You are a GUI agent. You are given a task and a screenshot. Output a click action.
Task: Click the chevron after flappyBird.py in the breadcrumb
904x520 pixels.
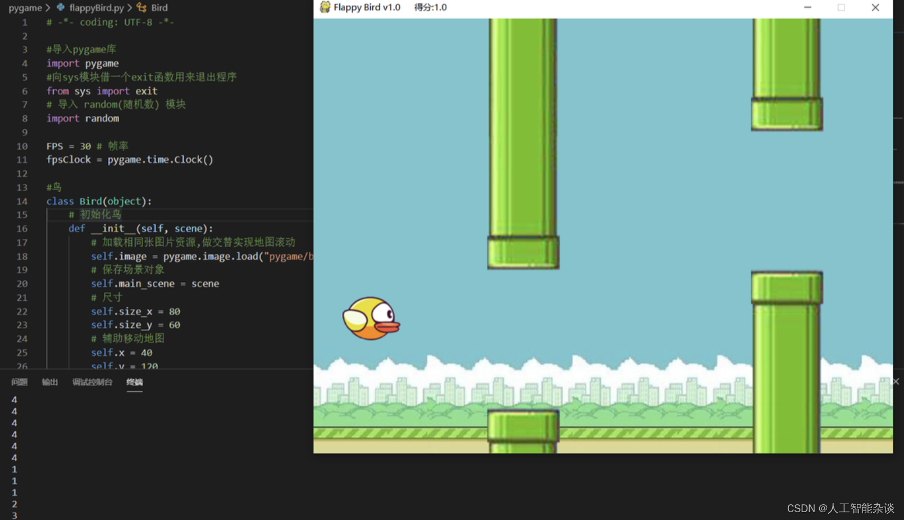[x=130, y=7]
